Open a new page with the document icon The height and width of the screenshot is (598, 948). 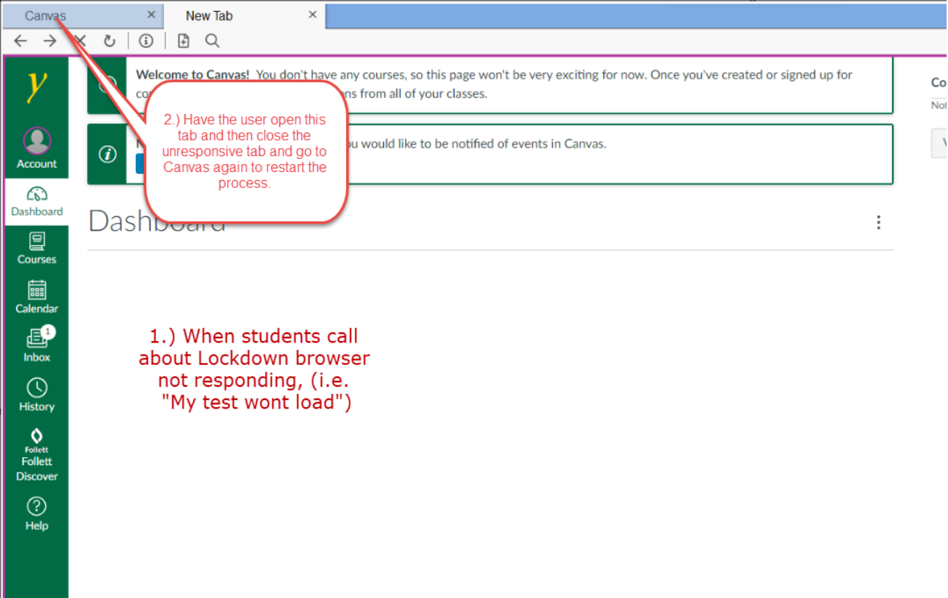pos(183,41)
